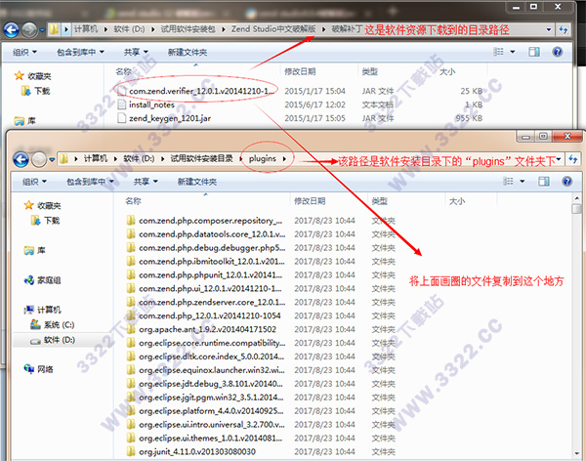Click 试用软件安装目录 breadcrumb in the front address bar
The width and height of the screenshot is (586, 461).
[x=202, y=159]
